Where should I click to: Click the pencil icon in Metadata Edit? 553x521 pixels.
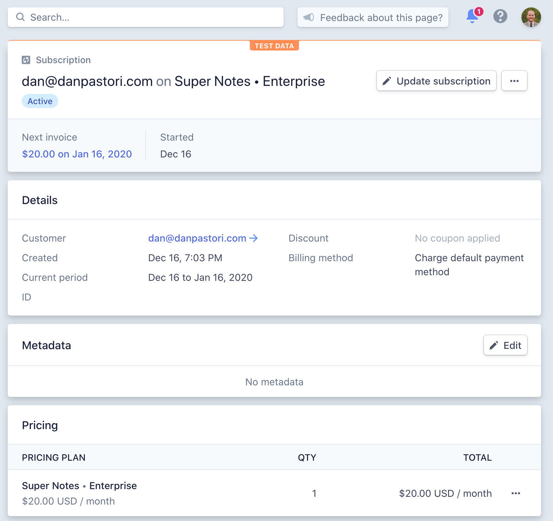tap(493, 345)
